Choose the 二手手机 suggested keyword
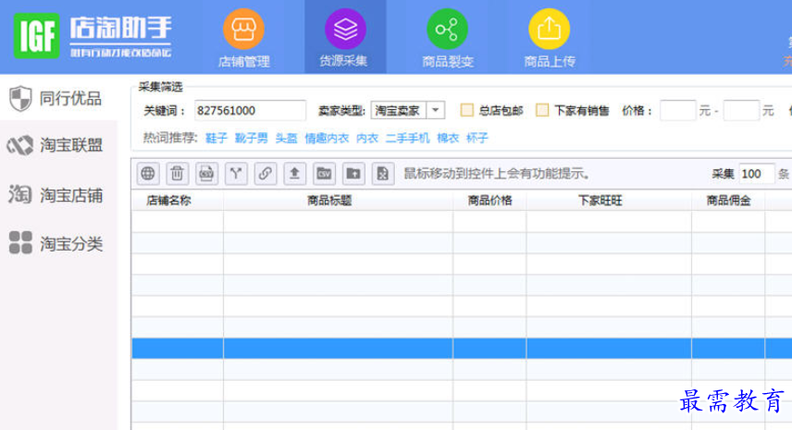The height and width of the screenshot is (430, 792). tap(407, 138)
